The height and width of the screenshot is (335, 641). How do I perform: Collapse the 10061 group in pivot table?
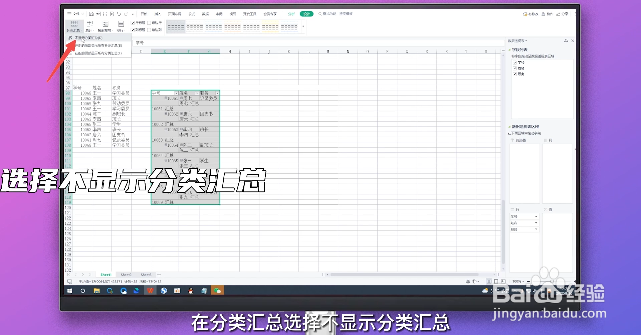coord(166,98)
